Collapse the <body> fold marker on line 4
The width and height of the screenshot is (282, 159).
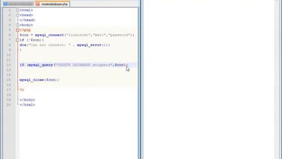click(18, 25)
